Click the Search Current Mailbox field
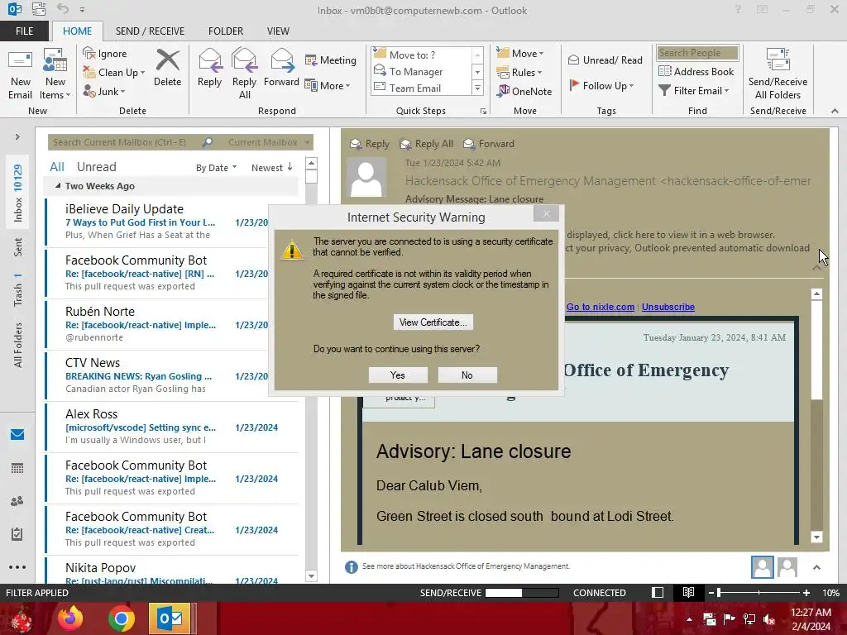Viewport: 847px width, 635px height. 126,142
